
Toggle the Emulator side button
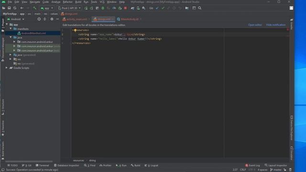[x=292, y=153]
